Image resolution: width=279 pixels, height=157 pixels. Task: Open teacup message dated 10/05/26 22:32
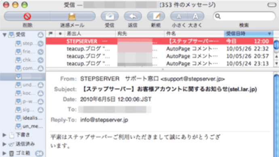[x=160, y=49]
